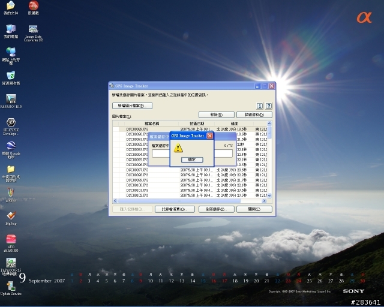The height and width of the screenshot is (307, 384).
Task: Sort by the 緯度 column header
Action: tap(234, 124)
